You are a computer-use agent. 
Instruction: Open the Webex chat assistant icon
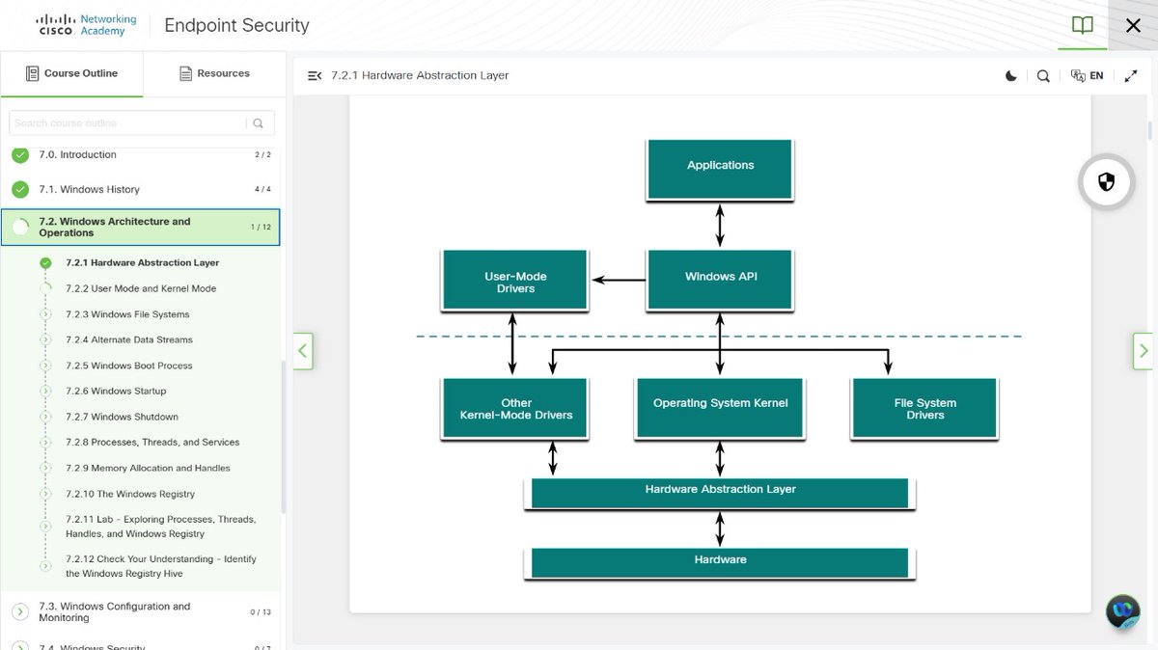coord(1123,612)
